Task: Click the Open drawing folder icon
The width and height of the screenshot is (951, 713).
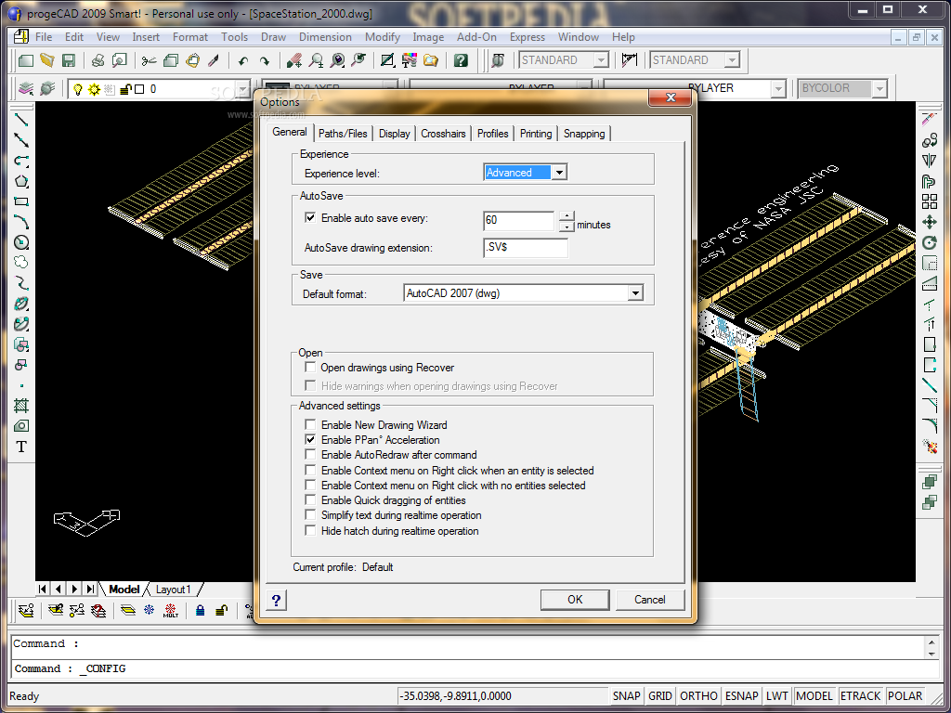Action: point(46,60)
